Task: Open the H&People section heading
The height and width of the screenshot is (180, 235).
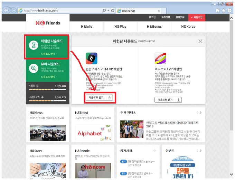Action: [x=82, y=151]
